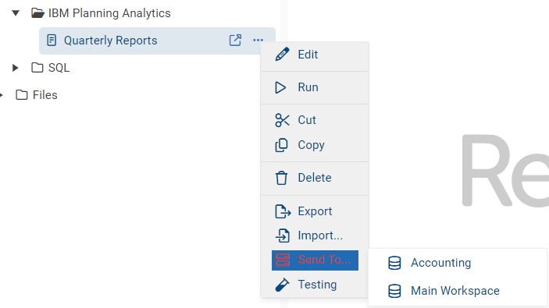Send to the Accounting database
The height and width of the screenshot is (308, 549).
[x=458, y=263]
